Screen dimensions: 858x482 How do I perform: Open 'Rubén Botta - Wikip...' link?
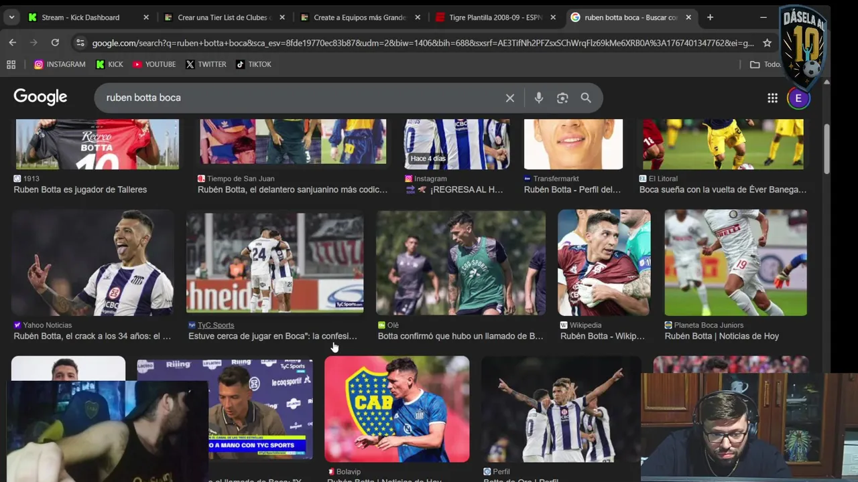point(602,336)
